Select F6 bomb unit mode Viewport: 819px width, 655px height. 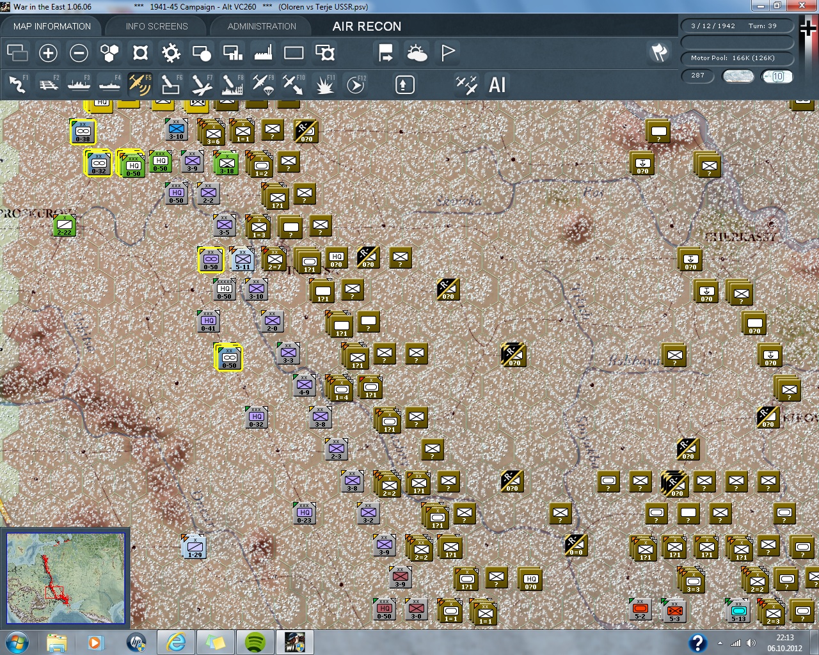(171, 84)
